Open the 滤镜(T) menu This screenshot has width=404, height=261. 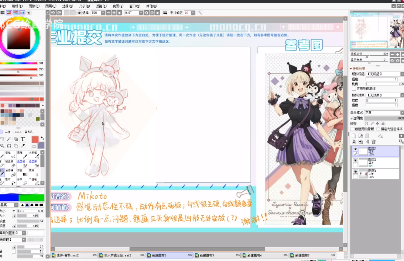pos(101,6)
